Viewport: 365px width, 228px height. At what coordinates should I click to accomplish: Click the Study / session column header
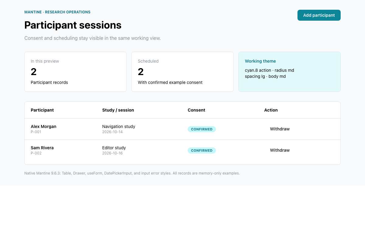pyautogui.click(x=118, y=110)
